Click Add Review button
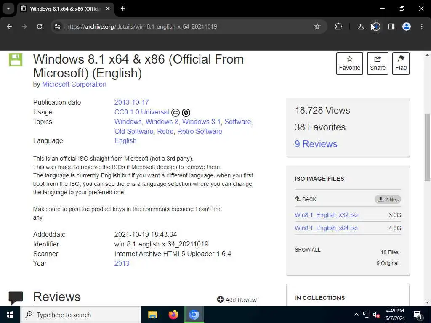 [x=237, y=299]
